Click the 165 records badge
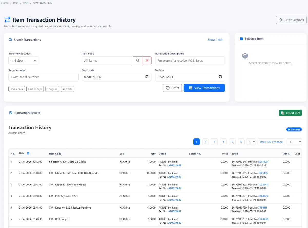Image resolution: width=308 pixels, height=228 pixels. point(294,130)
